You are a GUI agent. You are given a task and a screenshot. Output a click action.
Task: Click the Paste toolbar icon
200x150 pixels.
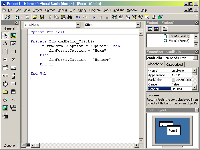coord(63,17)
